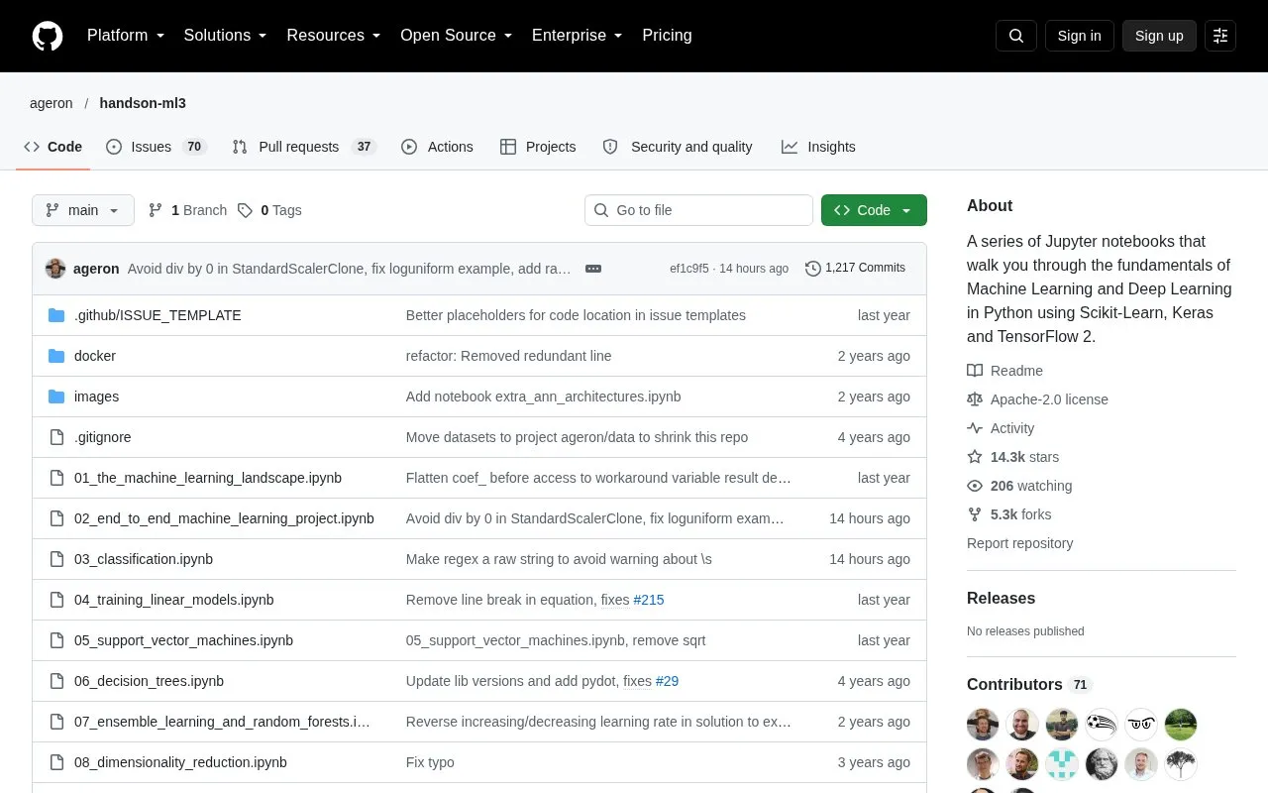Open 'Add notebook extra_ann_architectures.ipynb' commit

[543, 396]
